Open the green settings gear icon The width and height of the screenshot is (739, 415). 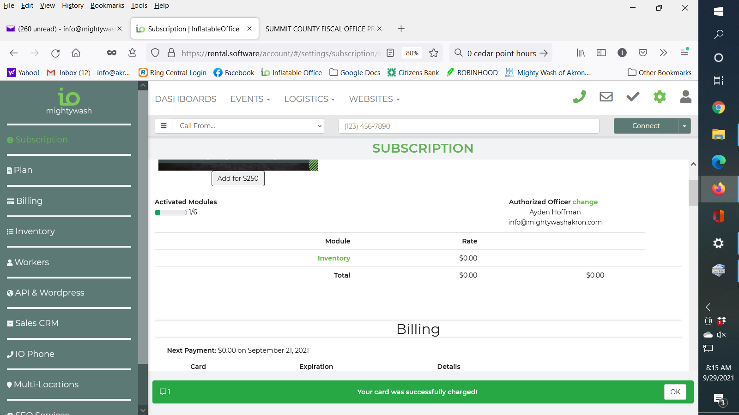click(660, 97)
